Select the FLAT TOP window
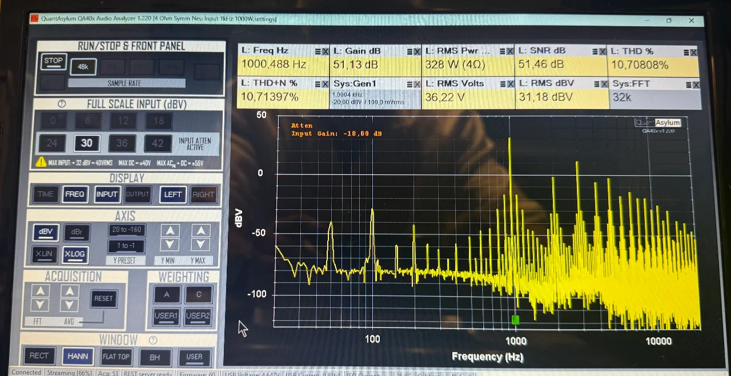Viewport: 731px width, 376px height. [116, 357]
